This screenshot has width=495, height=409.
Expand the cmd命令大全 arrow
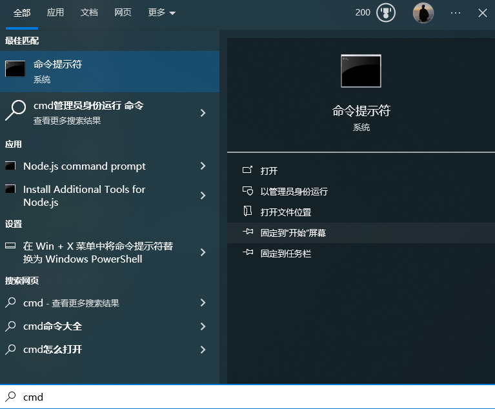click(203, 326)
